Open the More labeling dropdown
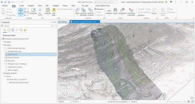 [142, 15]
